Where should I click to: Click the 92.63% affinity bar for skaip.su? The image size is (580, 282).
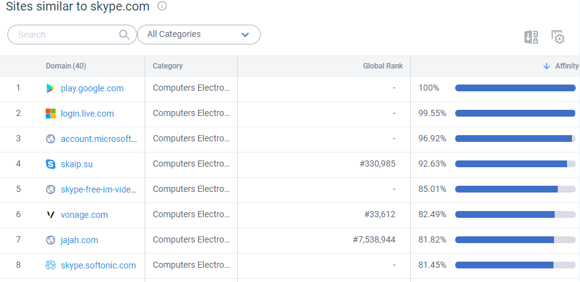515,164
